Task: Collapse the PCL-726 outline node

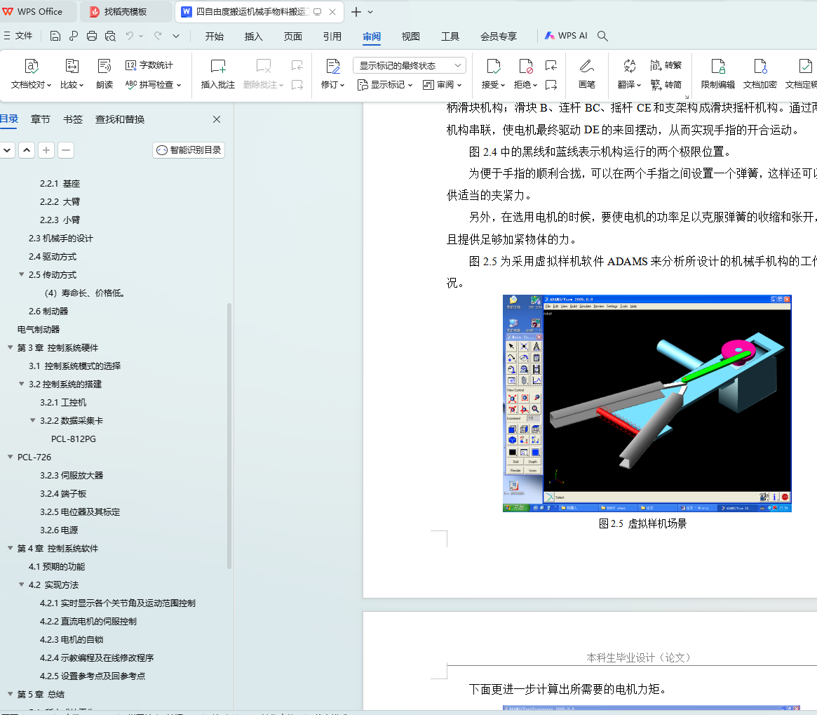Action: point(10,457)
